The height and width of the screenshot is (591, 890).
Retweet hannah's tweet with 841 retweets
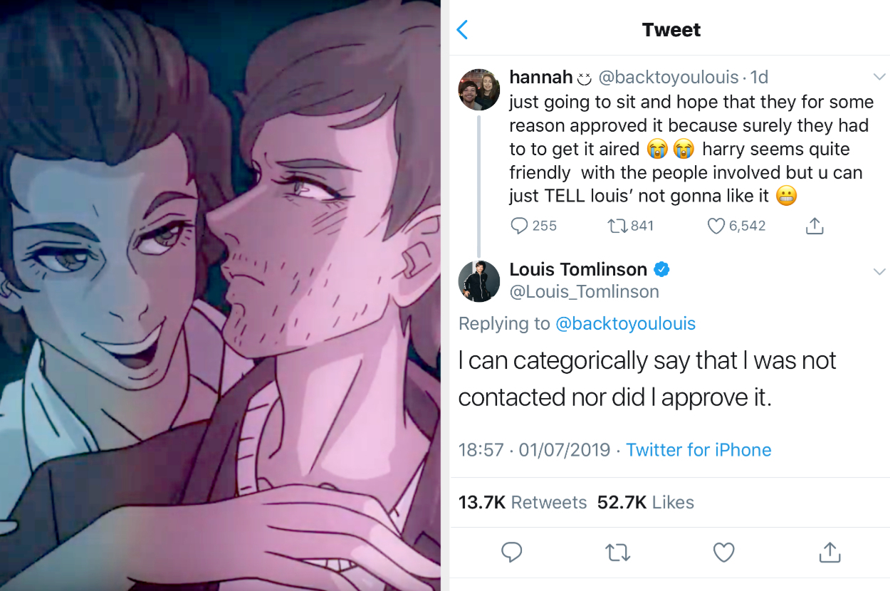click(x=617, y=226)
